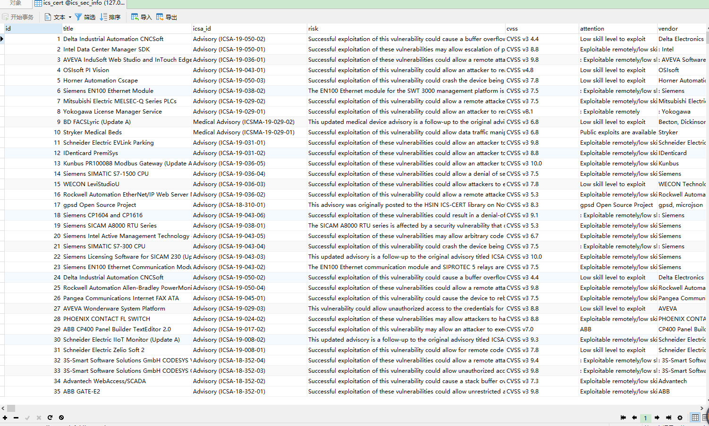Select the ics_cert @ics_sec_info tab
Screen dimensions: 709x426
point(80,3)
